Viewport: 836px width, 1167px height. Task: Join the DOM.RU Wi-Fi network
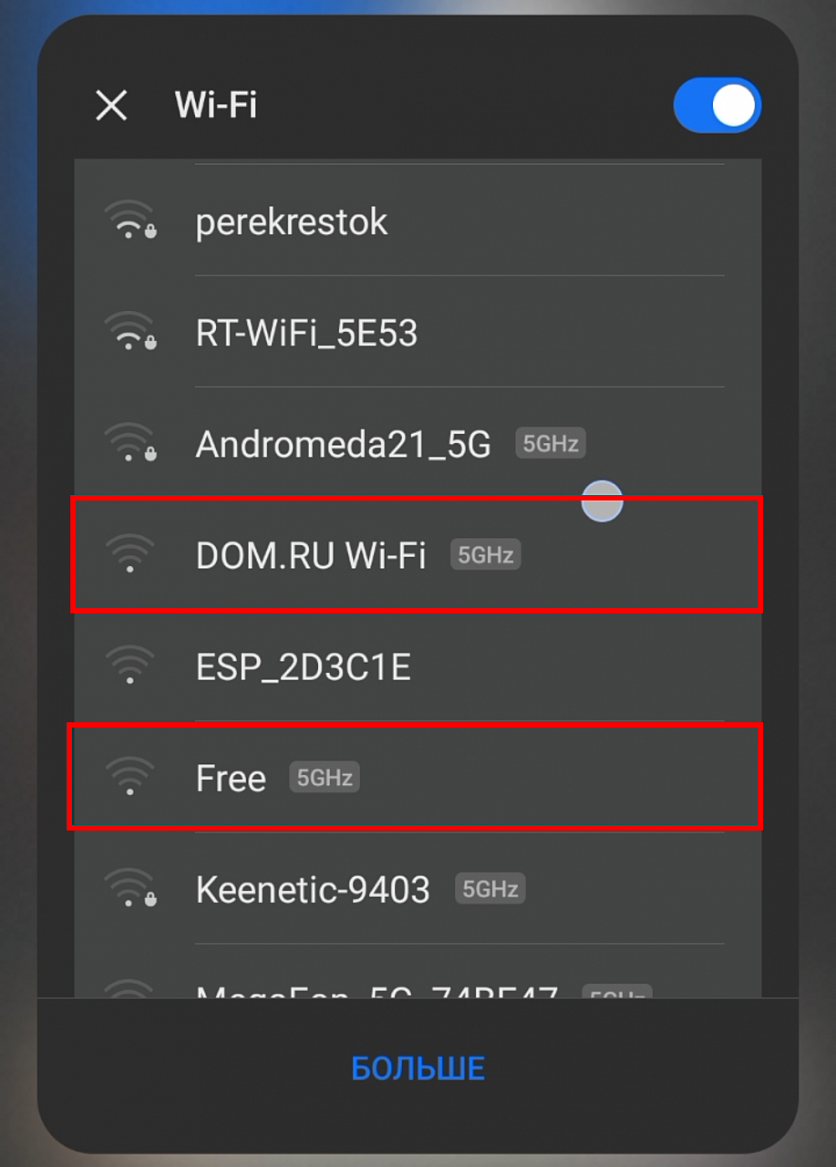(310, 555)
